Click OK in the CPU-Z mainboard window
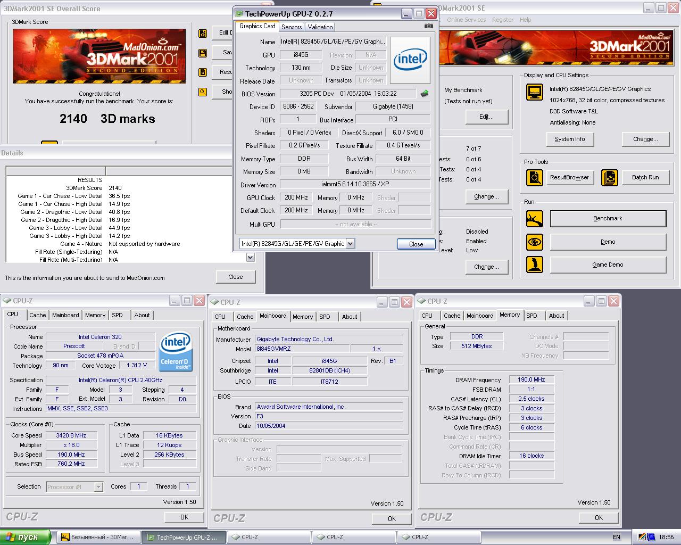 [x=392, y=518]
